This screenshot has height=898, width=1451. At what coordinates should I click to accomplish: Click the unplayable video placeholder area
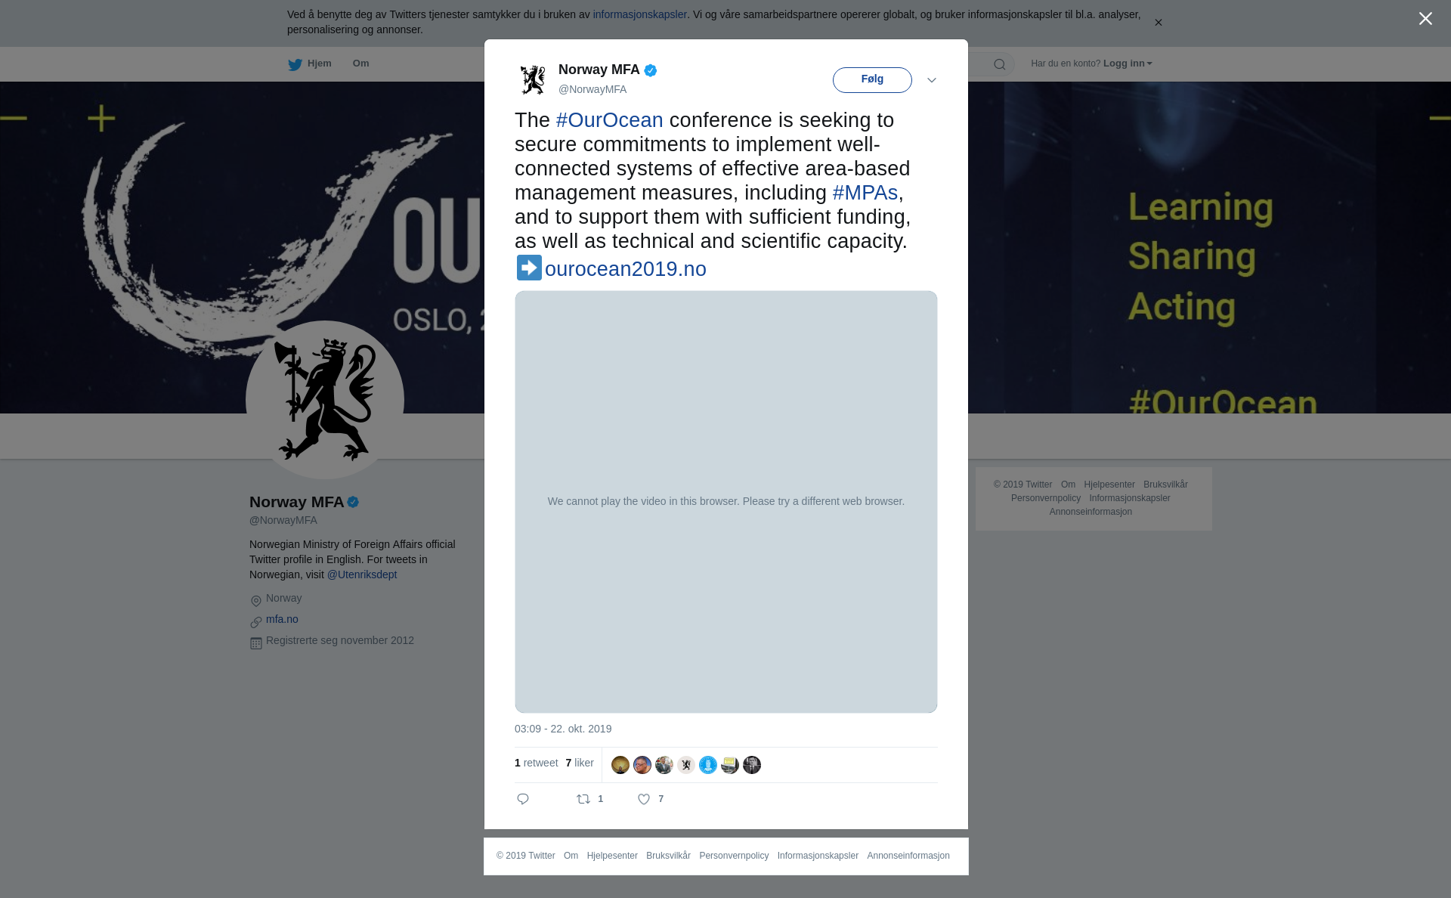click(726, 502)
